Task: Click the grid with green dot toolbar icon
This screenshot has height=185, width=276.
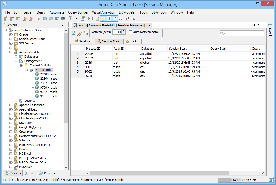Action: (18, 18)
